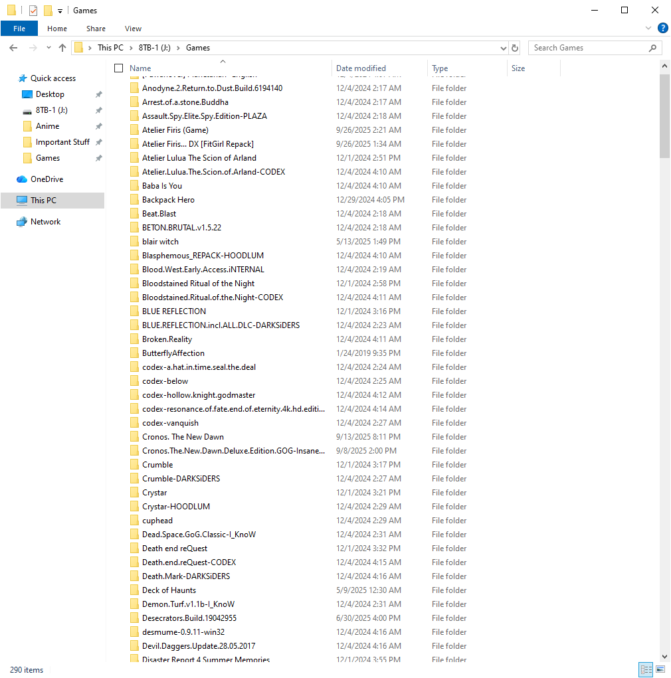The width and height of the screenshot is (671, 678).
Task: Click the scrollbar down arrow
Action: [664, 657]
